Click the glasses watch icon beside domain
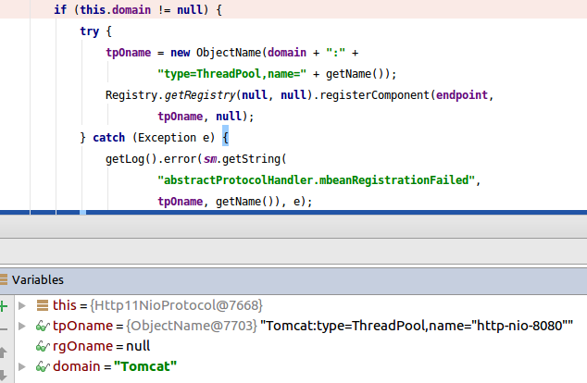The width and height of the screenshot is (587, 383). tap(43, 366)
